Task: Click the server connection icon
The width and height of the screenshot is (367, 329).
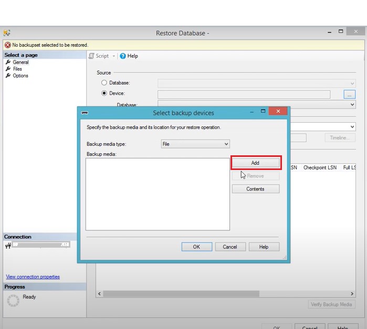Action: click(8, 245)
